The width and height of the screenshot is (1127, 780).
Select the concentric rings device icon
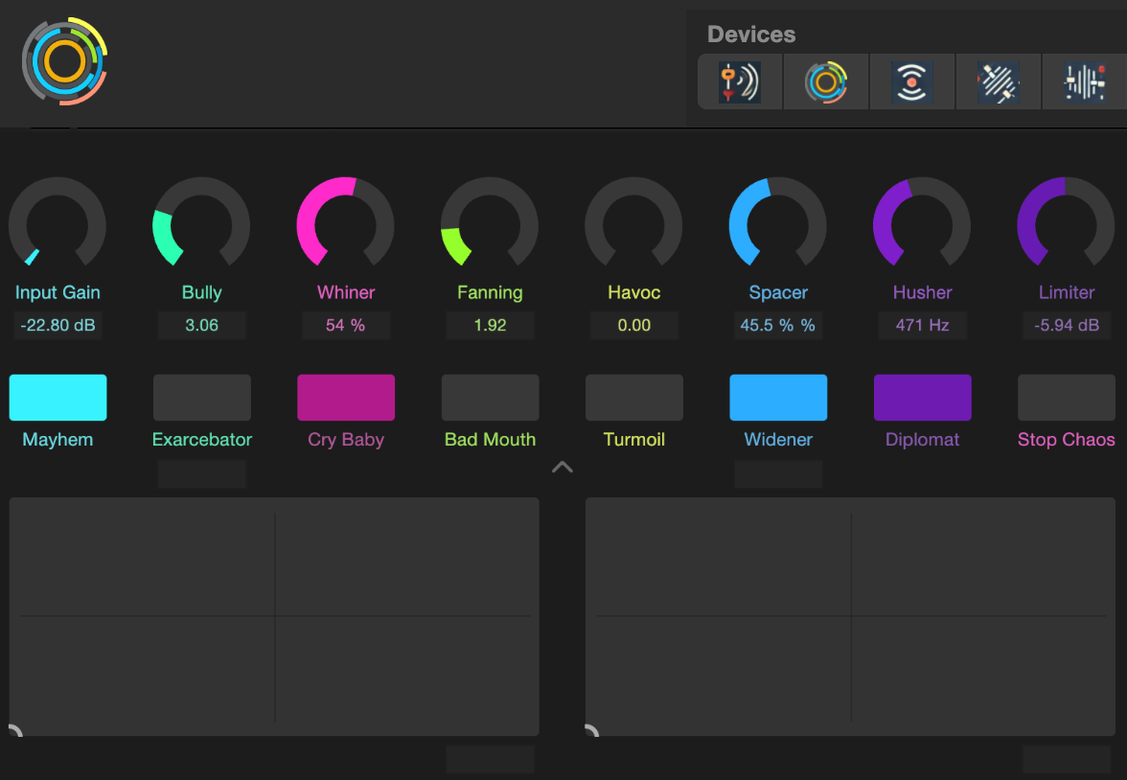click(x=826, y=82)
